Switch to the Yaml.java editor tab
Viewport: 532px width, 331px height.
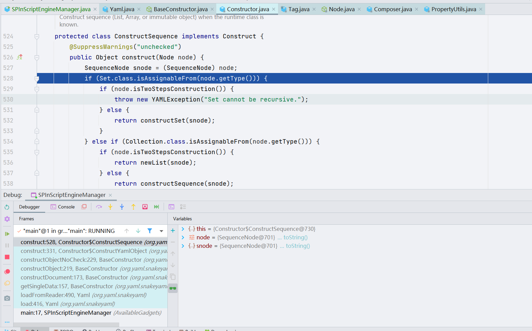coord(122,9)
